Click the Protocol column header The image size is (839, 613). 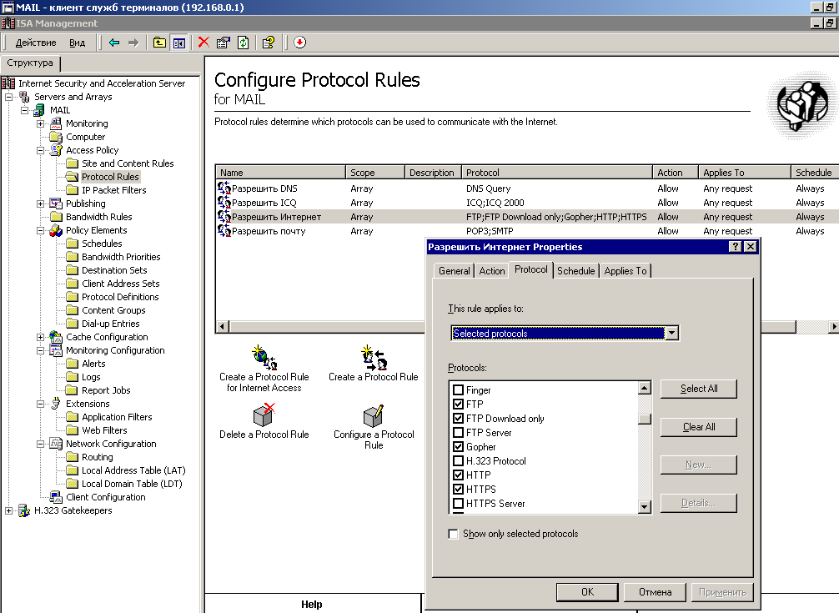(556, 173)
